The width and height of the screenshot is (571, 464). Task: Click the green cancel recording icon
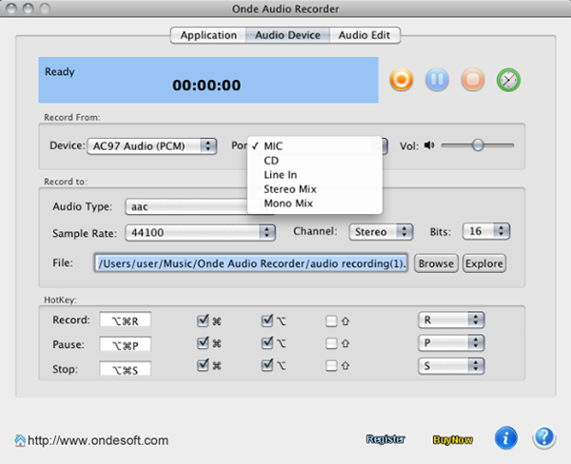coord(508,81)
